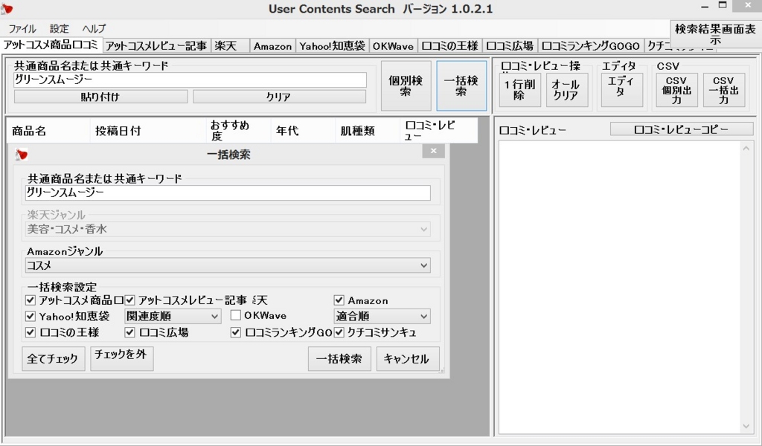
Task: Click 検索結果画面表示 button
Action: (715, 34)
